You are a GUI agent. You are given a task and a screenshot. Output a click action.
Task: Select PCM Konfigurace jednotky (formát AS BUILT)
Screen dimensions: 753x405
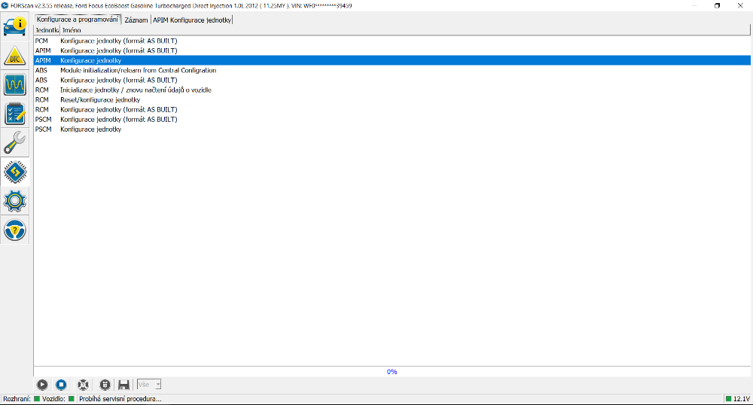pos(118,41)
